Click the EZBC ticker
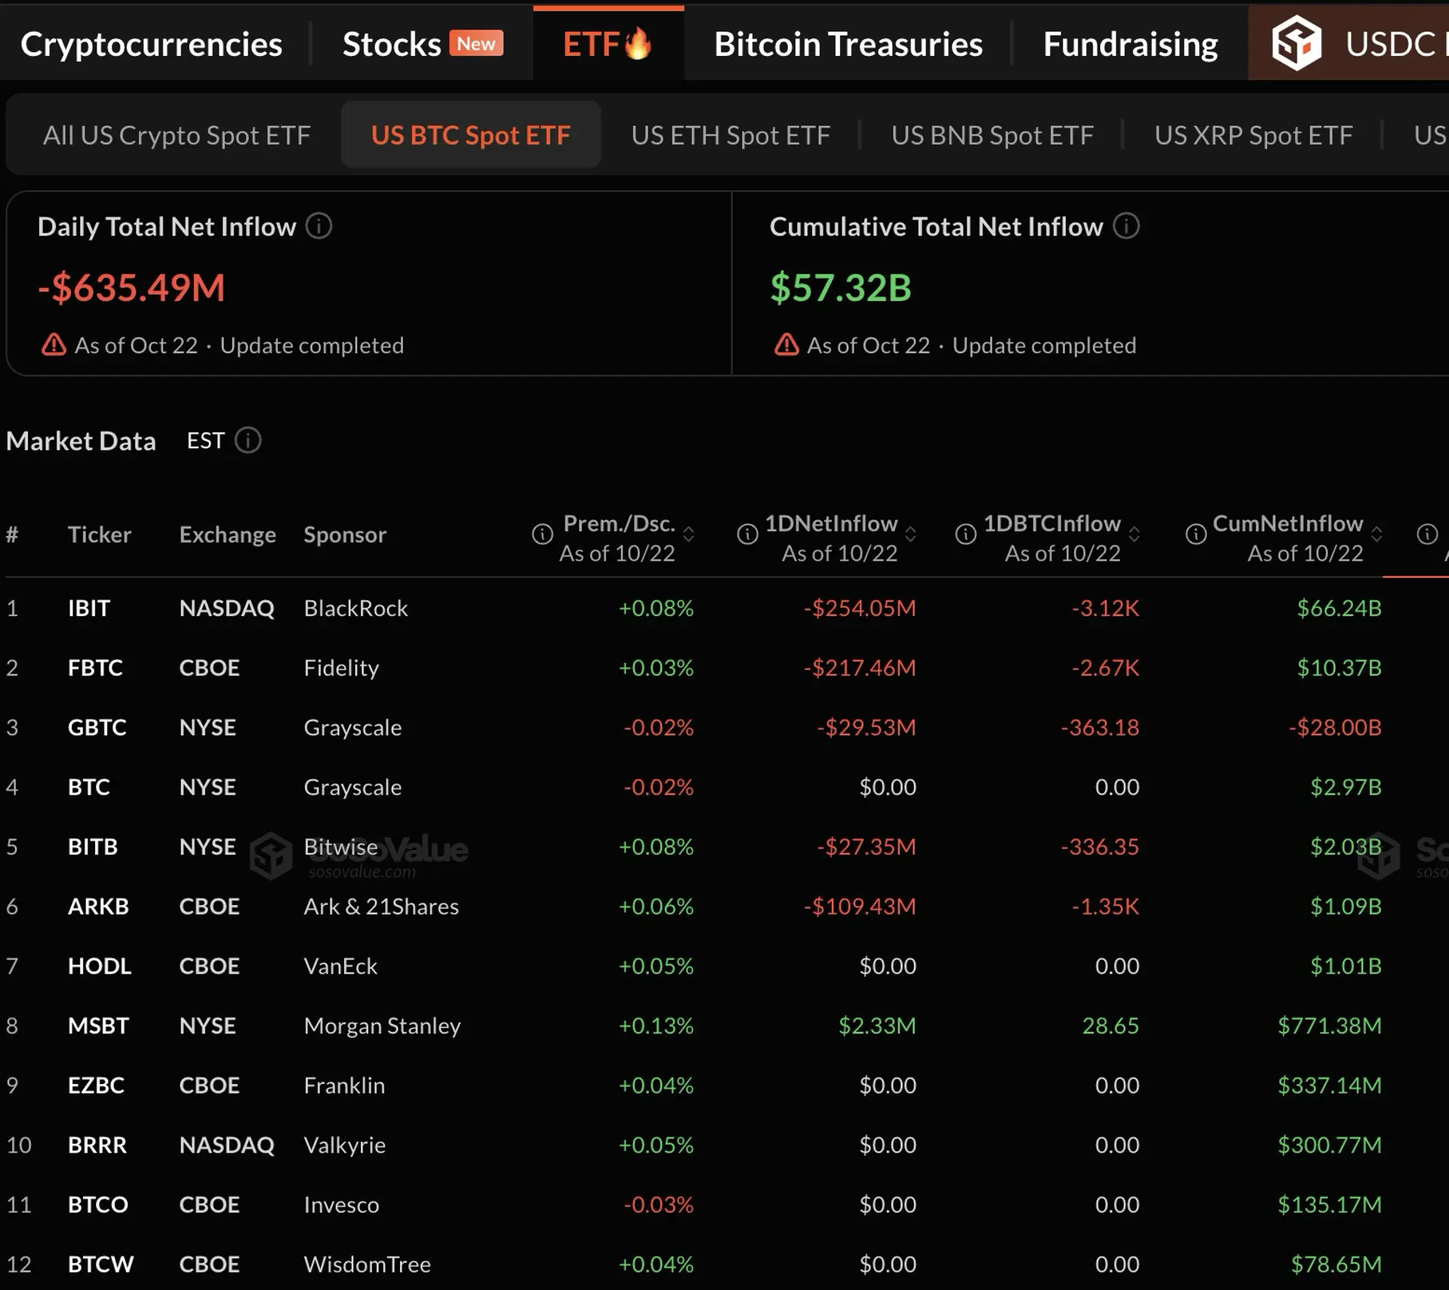The image size is (1449, 1290). (96, 1085)
